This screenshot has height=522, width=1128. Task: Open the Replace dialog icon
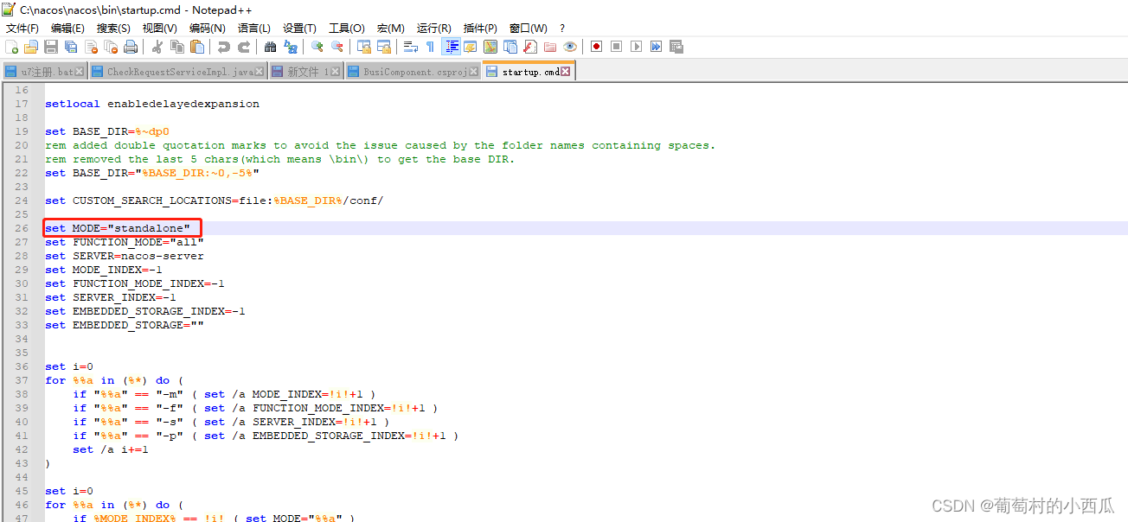(x=291, y=47)
